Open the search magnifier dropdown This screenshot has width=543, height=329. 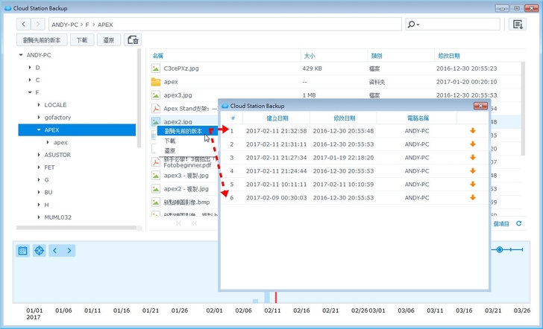[x=413, y=25]
